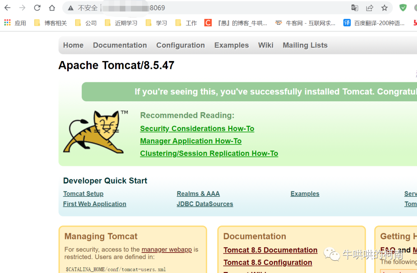Open Security Considerations How-To link

[197, 129]
